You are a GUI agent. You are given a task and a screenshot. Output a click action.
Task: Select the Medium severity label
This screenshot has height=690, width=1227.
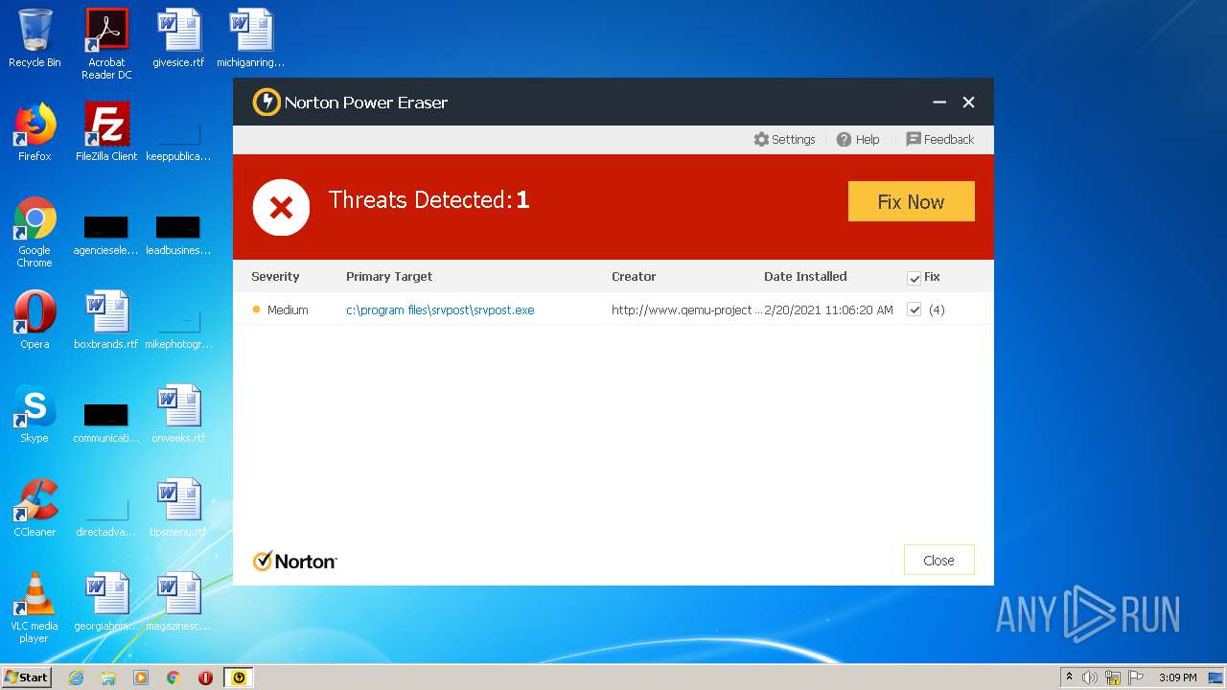(x=288, y=310)
